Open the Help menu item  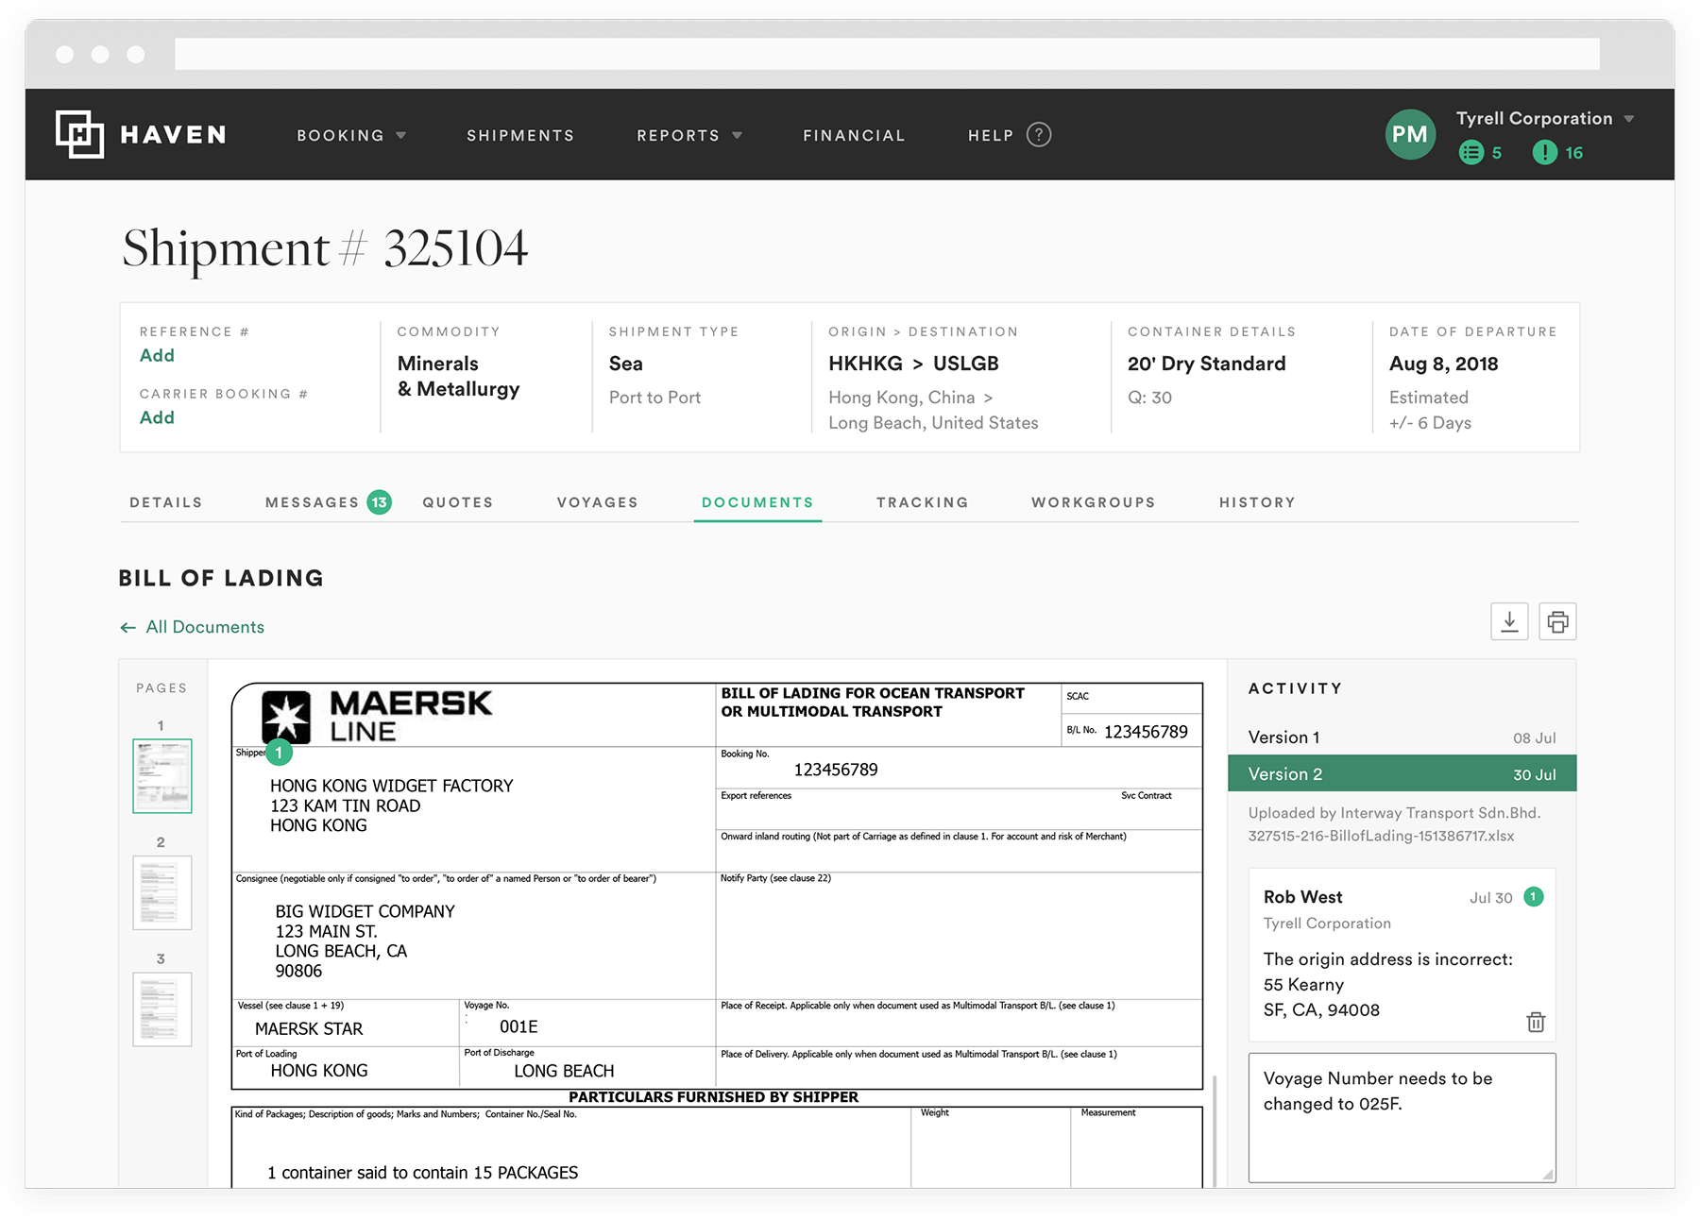pyautogui.click(x=991, y=135)
